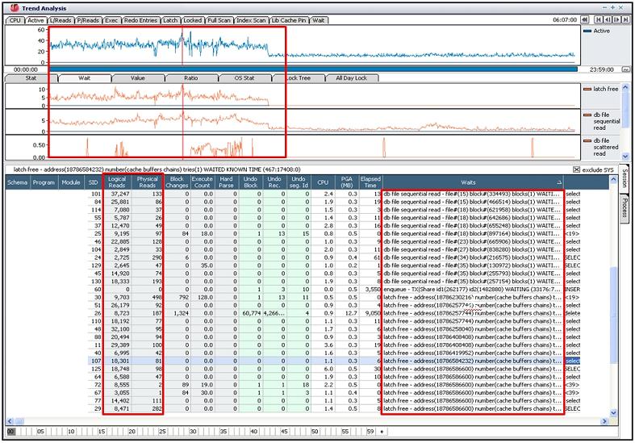Open the Exec tab
635x443 pixels.
point(112,20)
